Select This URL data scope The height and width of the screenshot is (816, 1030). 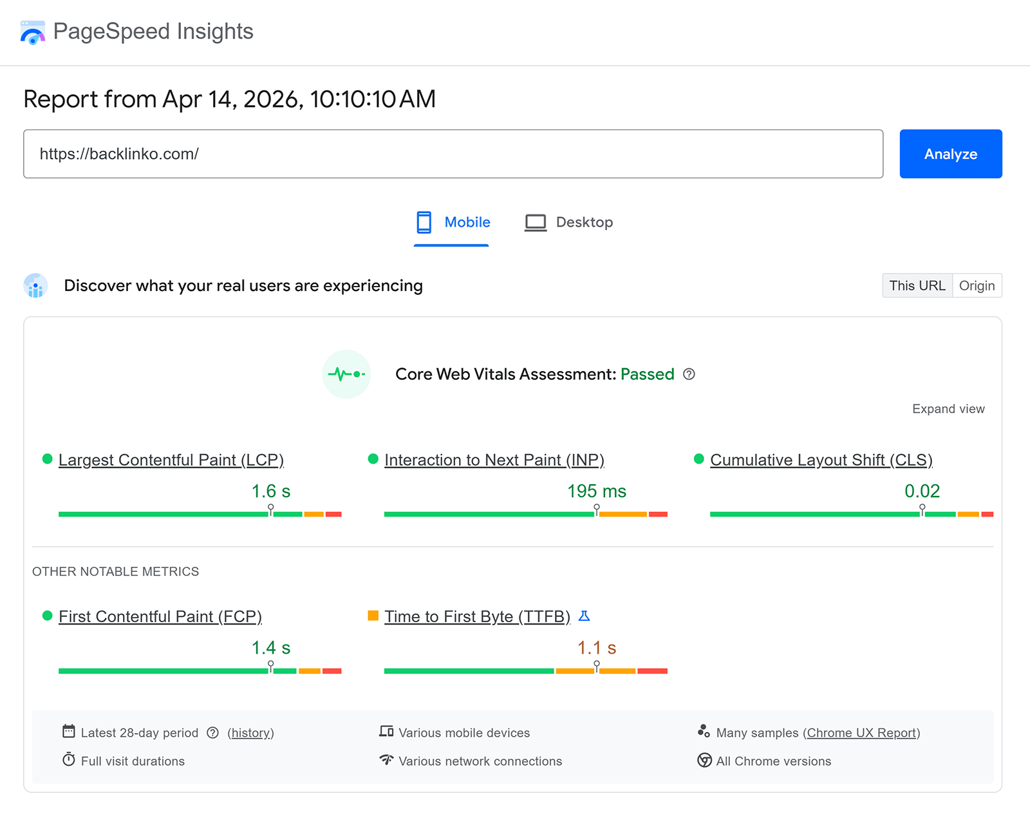pyautogui.click(x=917, y=285)
